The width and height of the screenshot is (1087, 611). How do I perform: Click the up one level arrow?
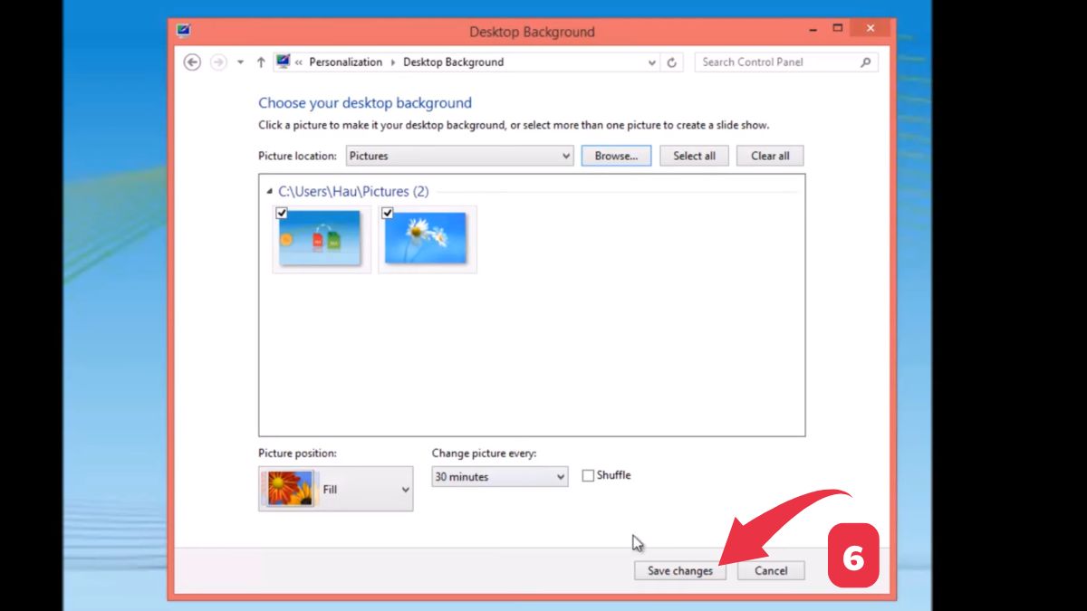pyautogui.click(x=260, y=62)
